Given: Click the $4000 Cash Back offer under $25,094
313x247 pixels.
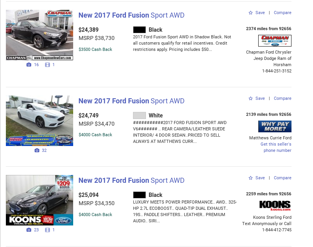Looking at the screenshot, I should click(95, 215).
